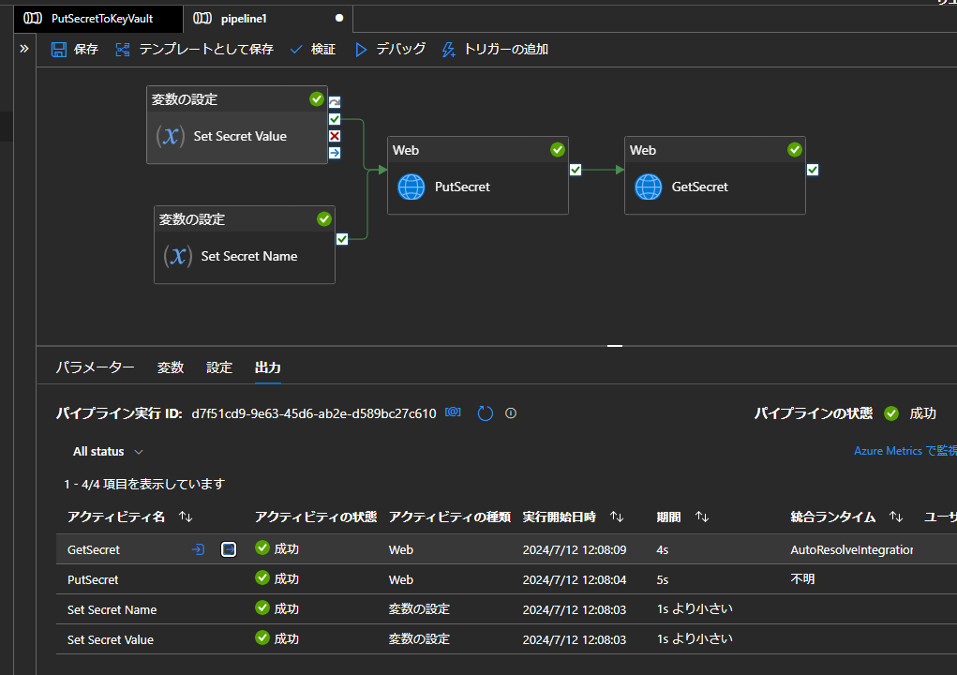Viewport: 957px width, 675px height.
Task: Click the 2024/7/12 12:08:09 start time cell
Action: coord(575,550)
